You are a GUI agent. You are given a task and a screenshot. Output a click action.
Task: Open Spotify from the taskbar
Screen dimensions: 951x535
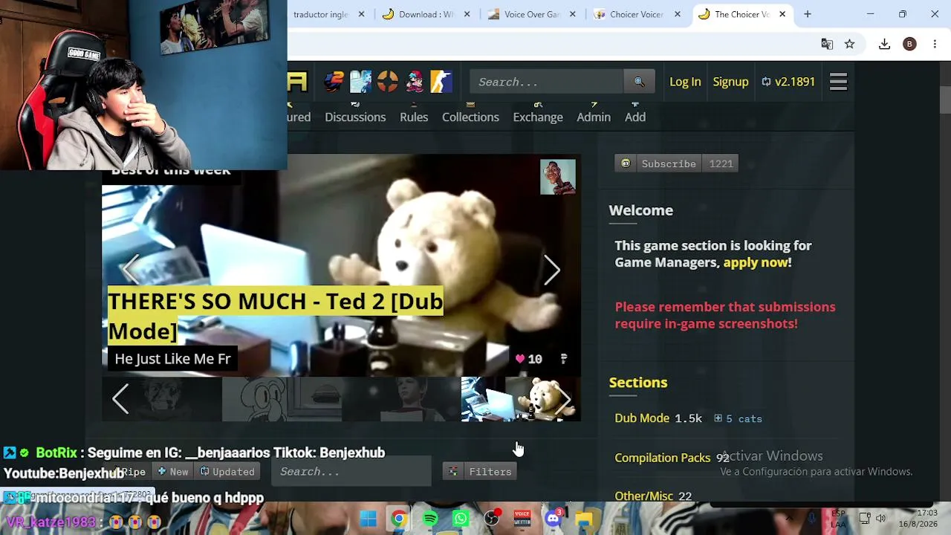(430, 519)
